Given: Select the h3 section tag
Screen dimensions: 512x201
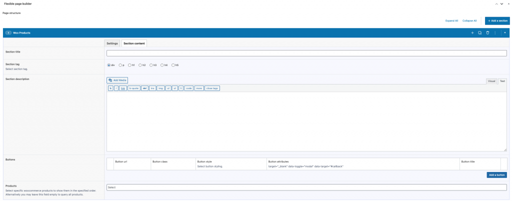Looking at the screenshot, I should coord(151,65).
